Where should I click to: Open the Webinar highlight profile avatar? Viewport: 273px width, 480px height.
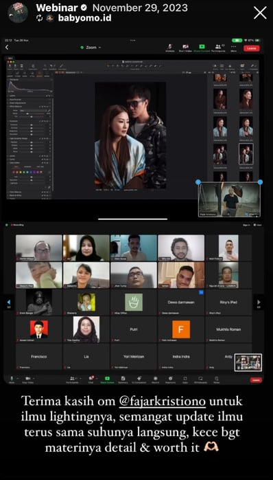click(x=18, y=12)
